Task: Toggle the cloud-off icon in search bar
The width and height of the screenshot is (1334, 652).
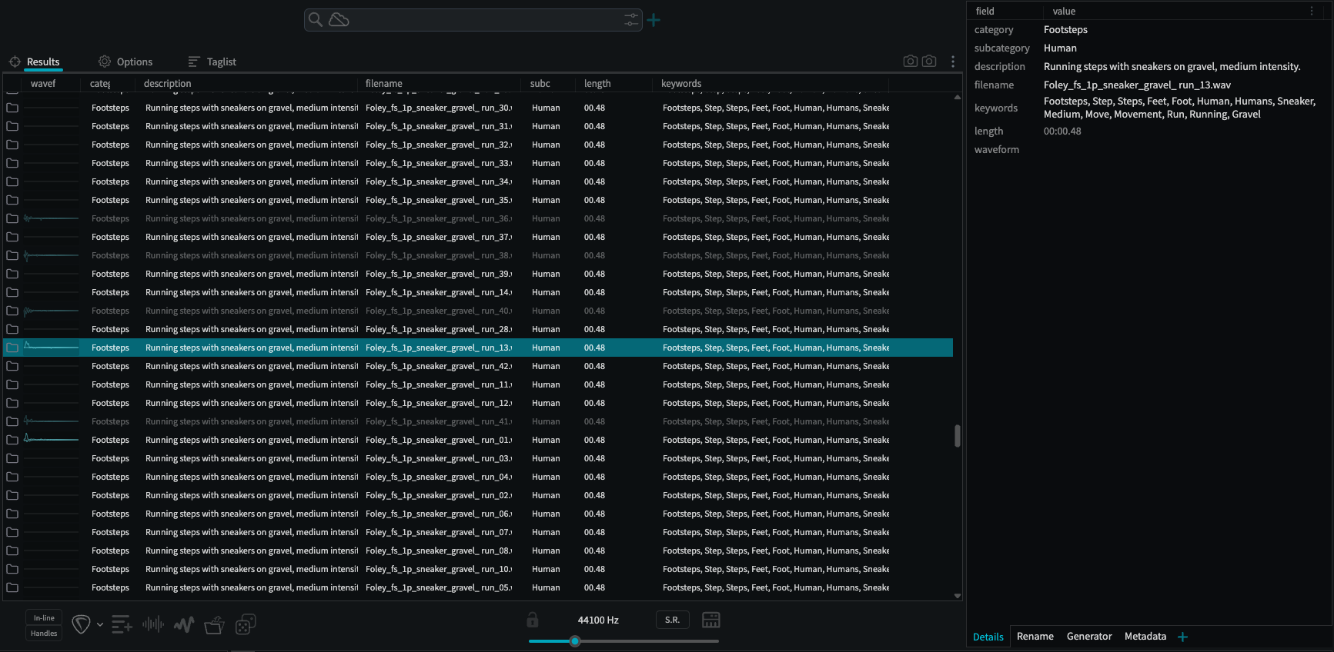Action: [x=339, y=19]
